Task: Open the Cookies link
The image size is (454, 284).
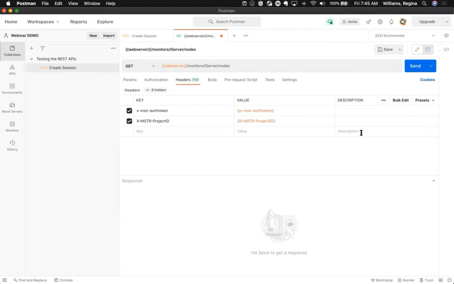Action: coord(427,80)
